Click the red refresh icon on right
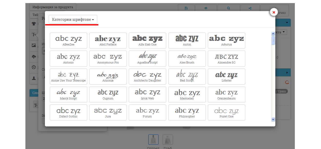321x149 pixels. (x=287, y=82)
